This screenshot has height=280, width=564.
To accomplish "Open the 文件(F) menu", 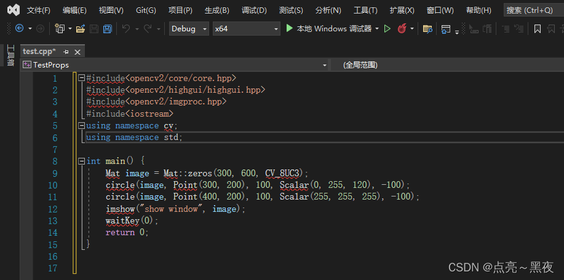I will pyautogui.click(x=39, y=10).
